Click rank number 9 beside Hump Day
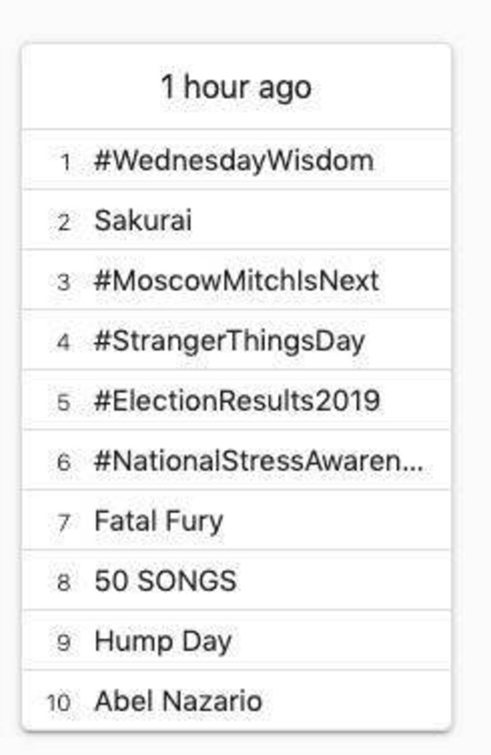491x755 pixels. pyautogui.click(x=64, y=642)
